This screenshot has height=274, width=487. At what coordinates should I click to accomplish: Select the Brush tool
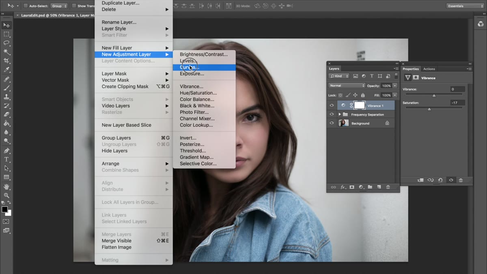6,88
